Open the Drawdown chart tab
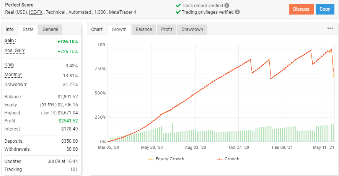The image size is (339, 176). 192,29
